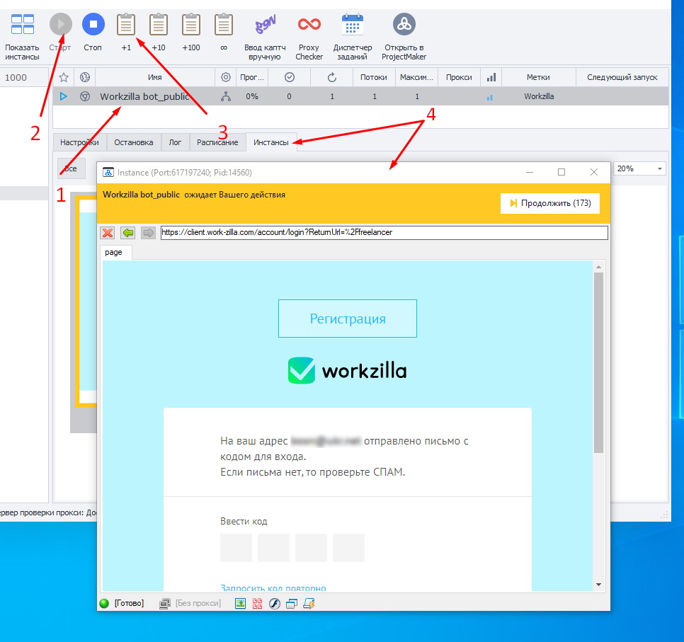This screenshot has width=684, height=642.
Task: Open the Расписание tab
Action: click(217, 142)
